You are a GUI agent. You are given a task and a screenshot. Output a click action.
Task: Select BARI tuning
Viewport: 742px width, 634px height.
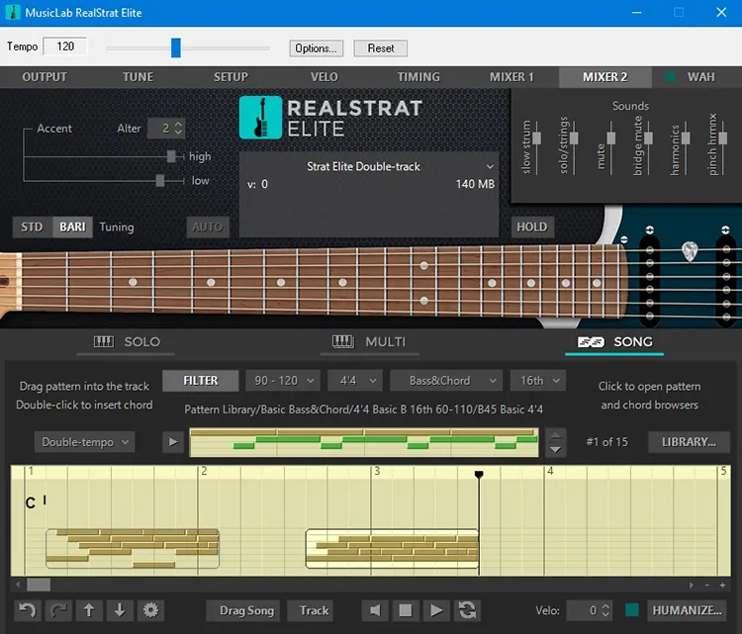72,227
